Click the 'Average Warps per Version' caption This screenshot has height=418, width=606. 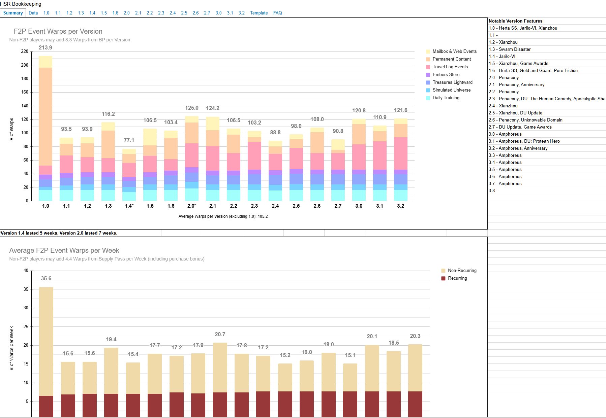tap(223, 216)
